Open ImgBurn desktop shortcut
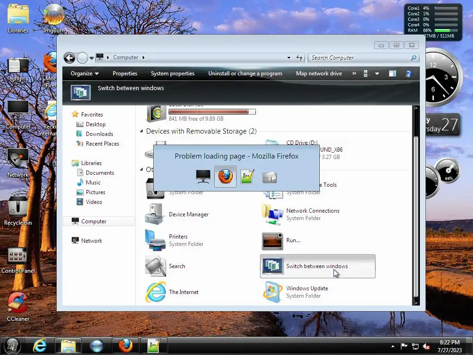Screen dimensions: 473x355 point(54,19)
